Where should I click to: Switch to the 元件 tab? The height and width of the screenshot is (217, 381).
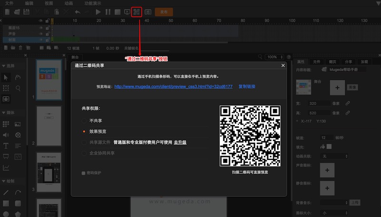point(317,62)
